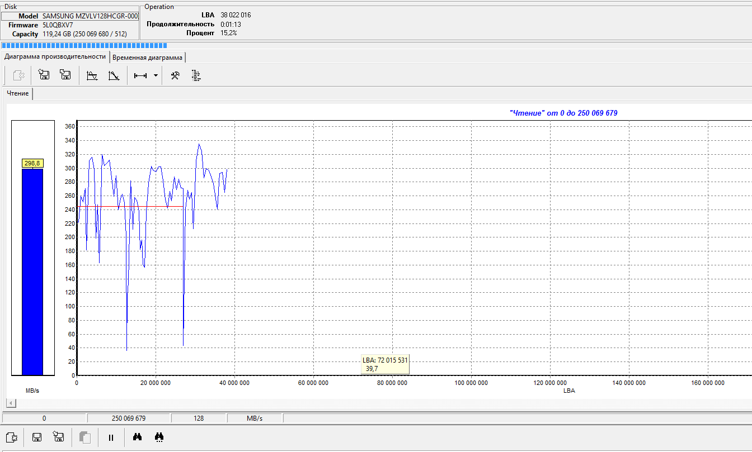The width and height of the screenshot is (752, 452).
Task: Click the LBA: 72 015 531 tooltip
Action: [386, 364]
